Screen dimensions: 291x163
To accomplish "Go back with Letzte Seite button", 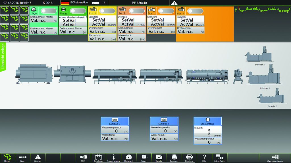I will (220, 158).
